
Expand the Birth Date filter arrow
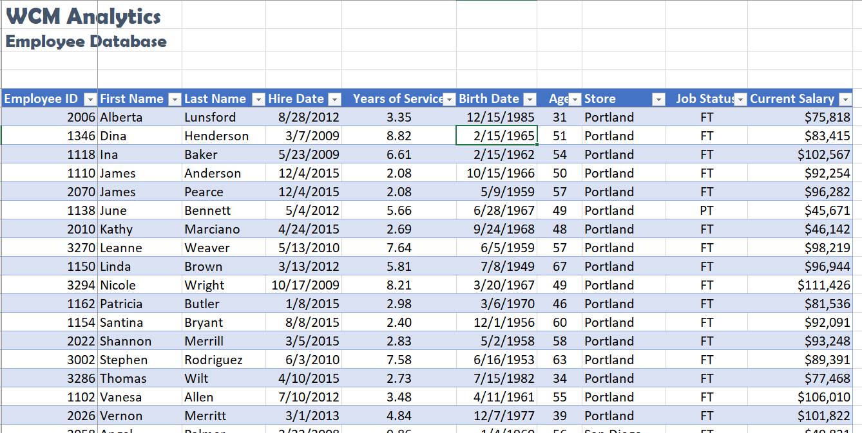tap(530, 99)
